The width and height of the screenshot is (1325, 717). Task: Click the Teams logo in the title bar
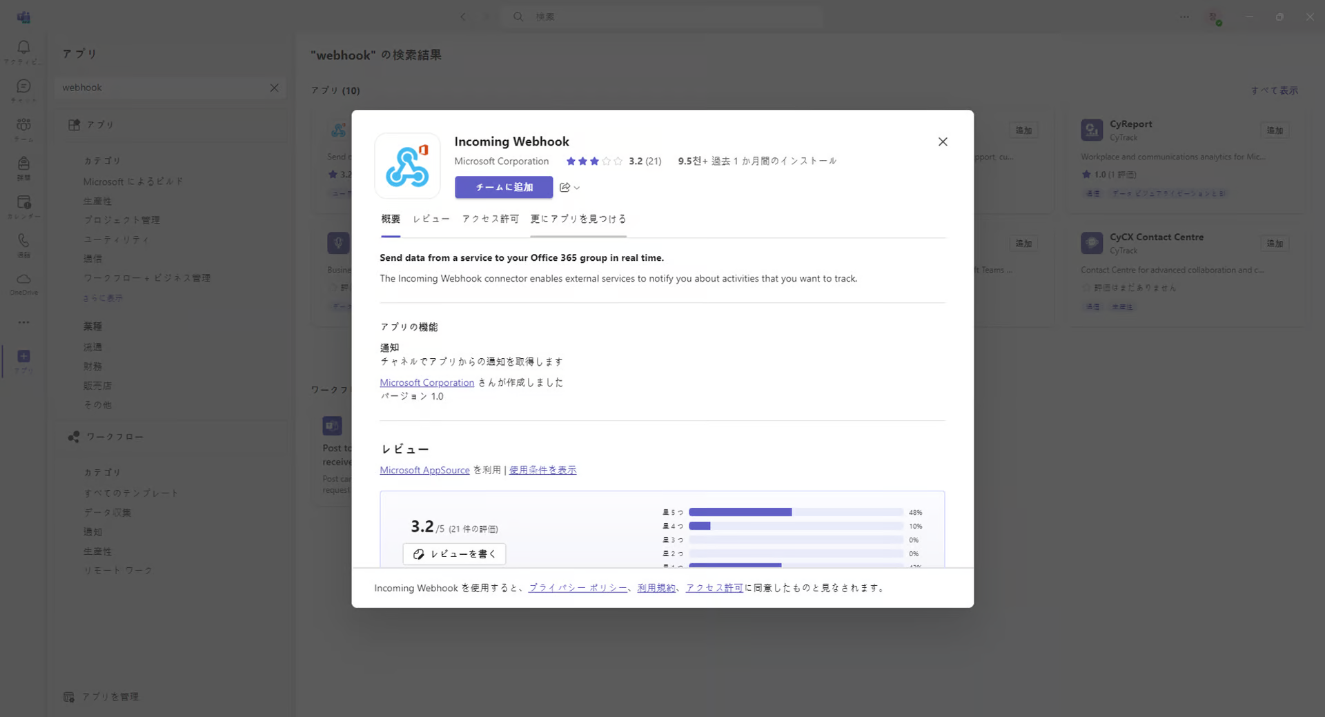[23, 17]
